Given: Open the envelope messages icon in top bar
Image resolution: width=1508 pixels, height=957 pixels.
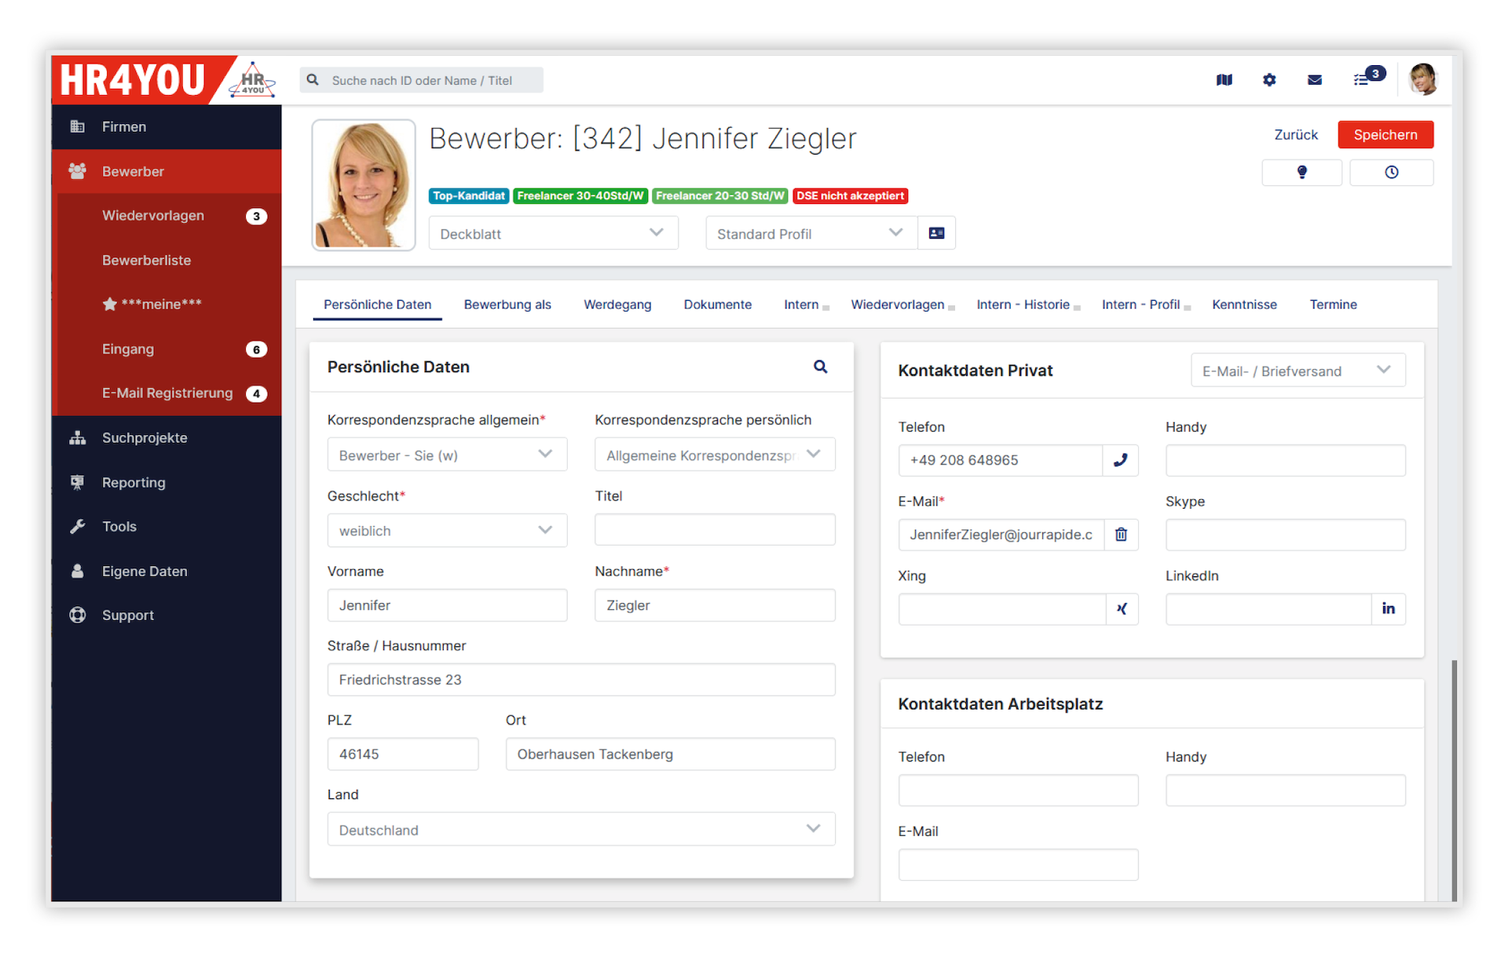Looking at the screenshot, I should coord(1314,79).
